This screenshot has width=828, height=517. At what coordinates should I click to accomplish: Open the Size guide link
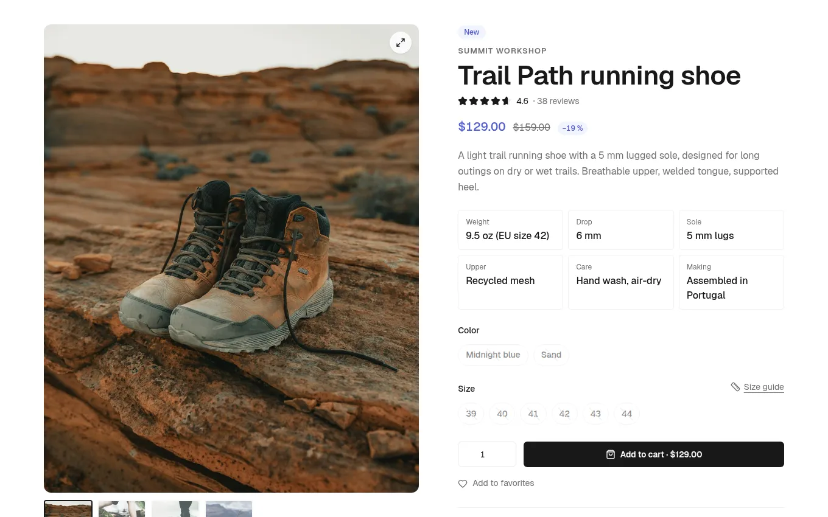pyautogui.click(x=763, y=387)
